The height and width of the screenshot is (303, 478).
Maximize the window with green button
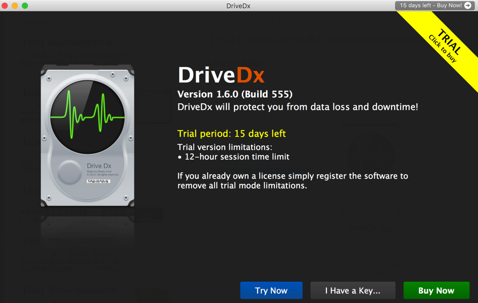click(x=25, y=6)
